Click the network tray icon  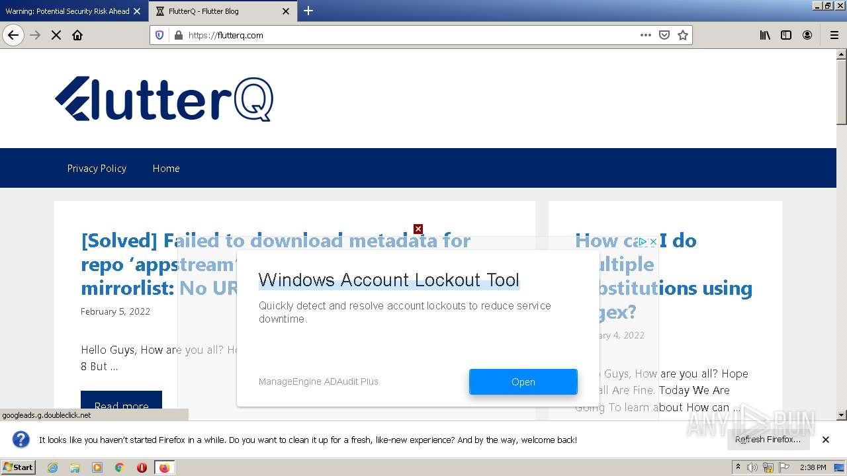pos(768,467)
